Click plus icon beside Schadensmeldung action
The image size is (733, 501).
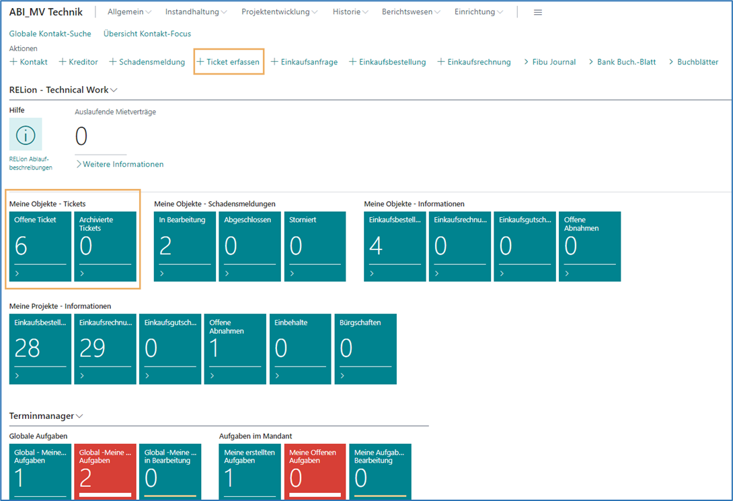113,62
